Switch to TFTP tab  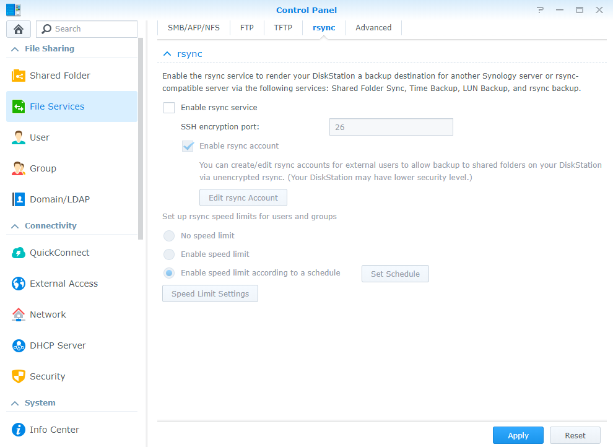[x=283, y=28]
